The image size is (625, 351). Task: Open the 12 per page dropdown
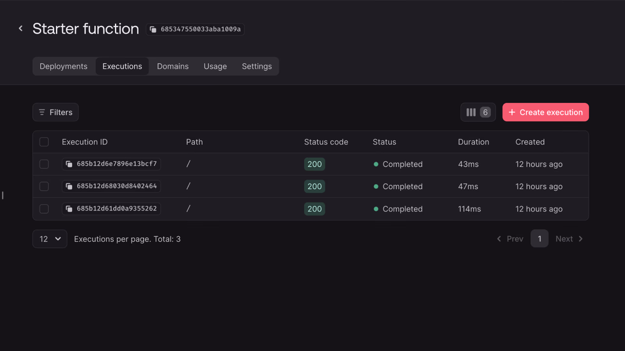[50, 239]
